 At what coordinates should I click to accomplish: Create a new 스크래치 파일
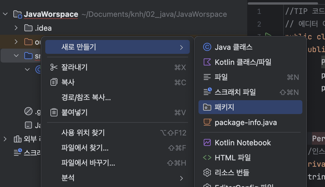tap(250, 92)
